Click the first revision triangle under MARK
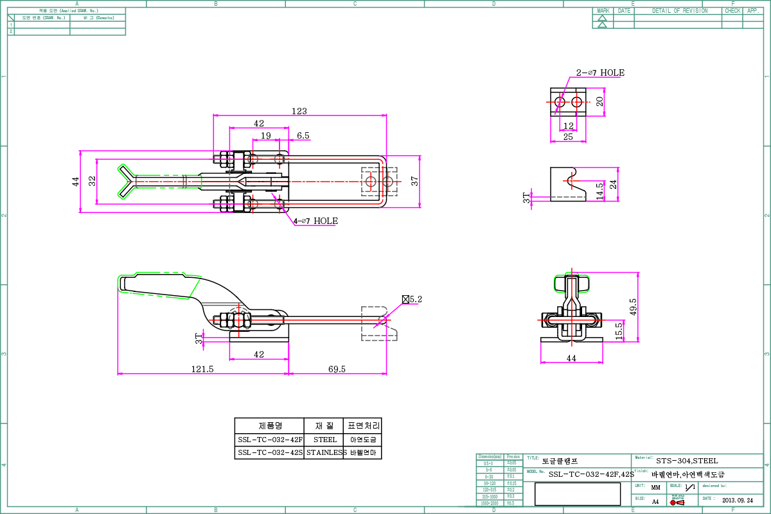771x514 pixels. click(602, 18)
